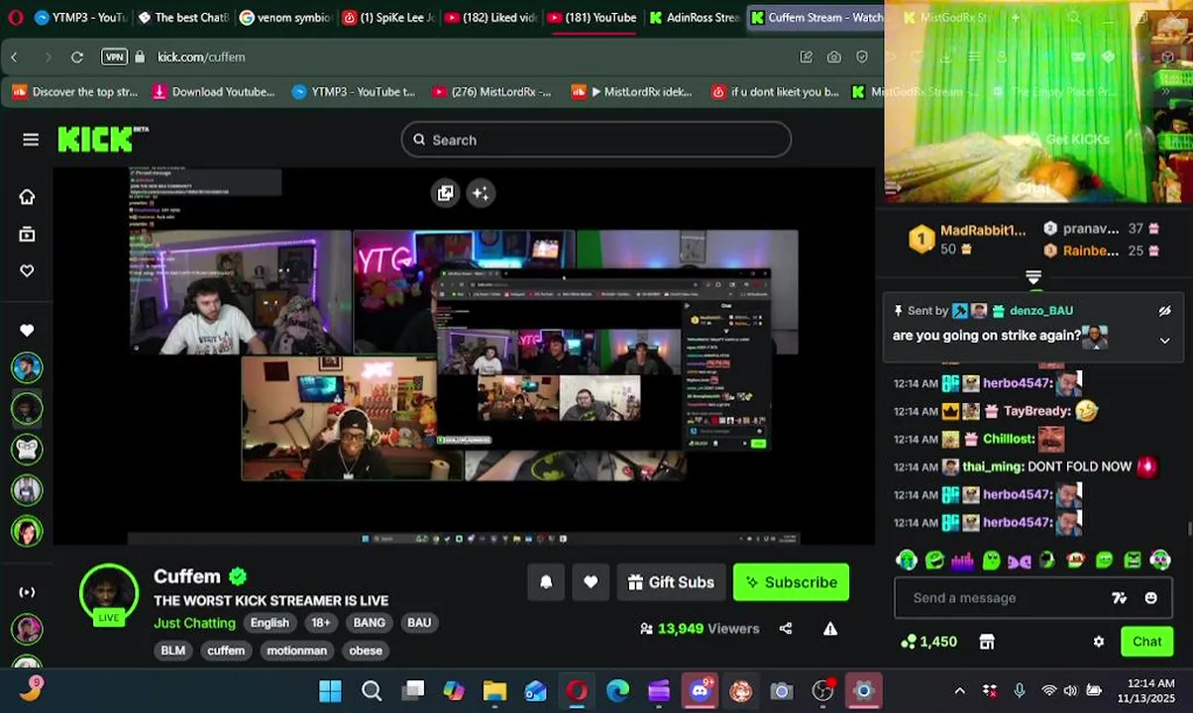Switch to the venom symbio tab
1193x713 pixels.
(x=285, y=17)
